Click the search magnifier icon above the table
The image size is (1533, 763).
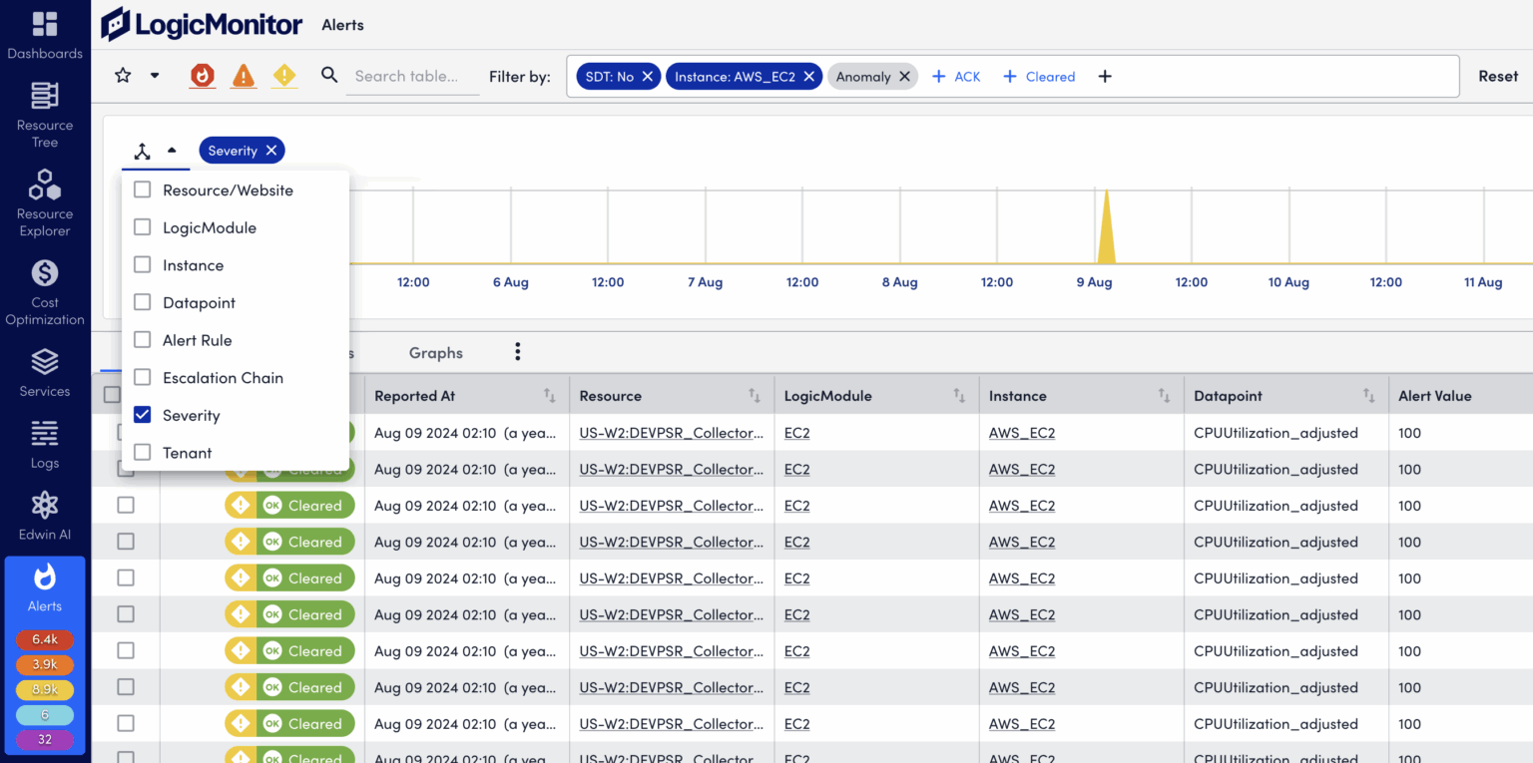[x=329, y=75]
